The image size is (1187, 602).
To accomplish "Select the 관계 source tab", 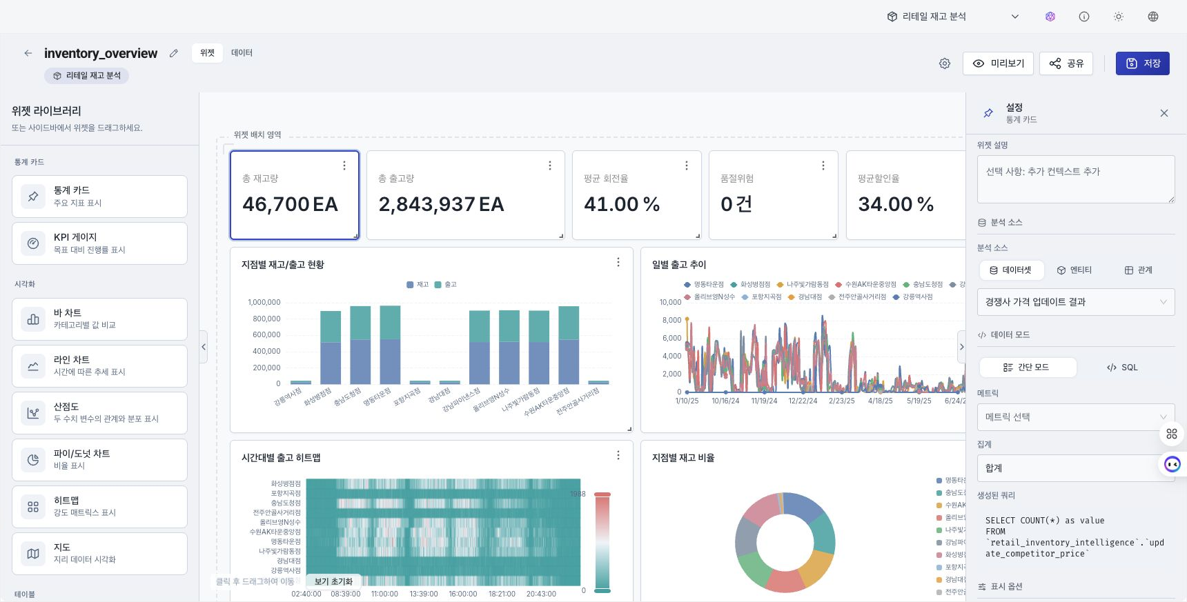I will click(x=1139, y=270).
